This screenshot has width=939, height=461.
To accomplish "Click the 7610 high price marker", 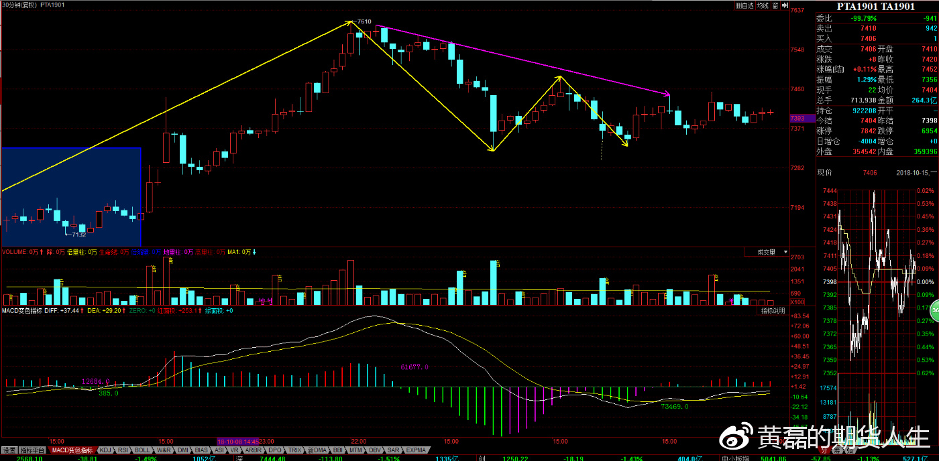I will [364, 21].
